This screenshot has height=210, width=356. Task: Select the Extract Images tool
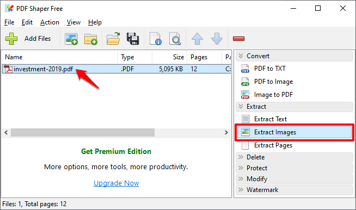pyautogui.click(x=294, y=132)
